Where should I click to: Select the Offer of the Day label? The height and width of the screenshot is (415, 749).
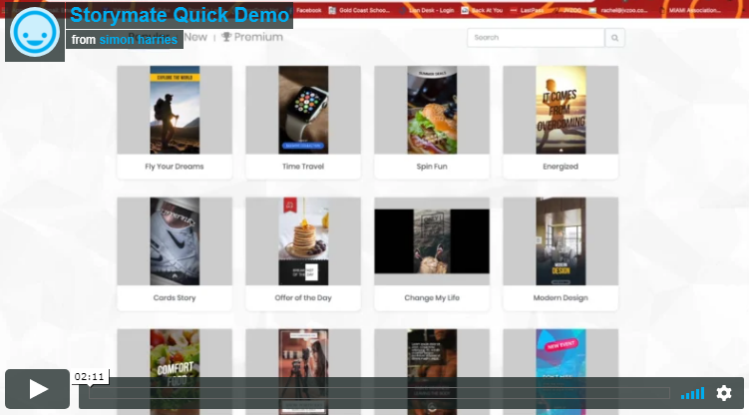click(x=303, y=297)
